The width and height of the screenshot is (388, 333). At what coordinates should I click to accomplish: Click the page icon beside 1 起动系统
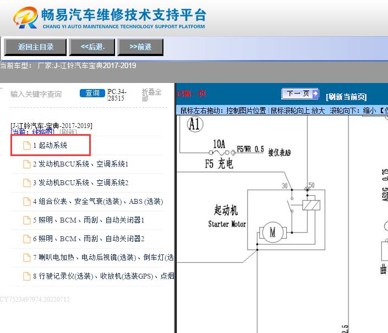click(27, 146)
